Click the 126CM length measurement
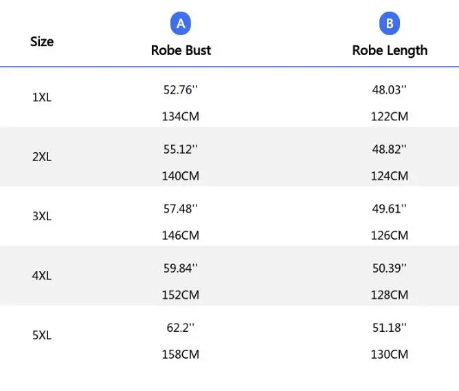The width and height of the screenshot is (459, 391). 390,235
